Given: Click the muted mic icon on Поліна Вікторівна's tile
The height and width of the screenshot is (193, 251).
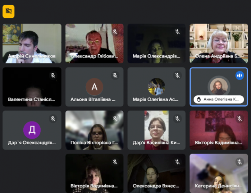Looking at the screenshot, I should tap(115, 119).
